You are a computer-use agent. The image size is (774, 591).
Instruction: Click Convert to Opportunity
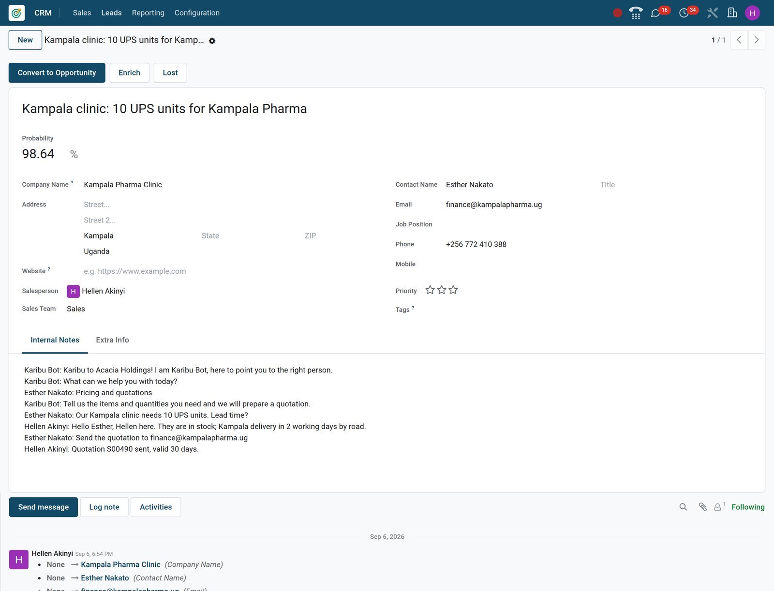pyautogui.click(x=57, y=73)
